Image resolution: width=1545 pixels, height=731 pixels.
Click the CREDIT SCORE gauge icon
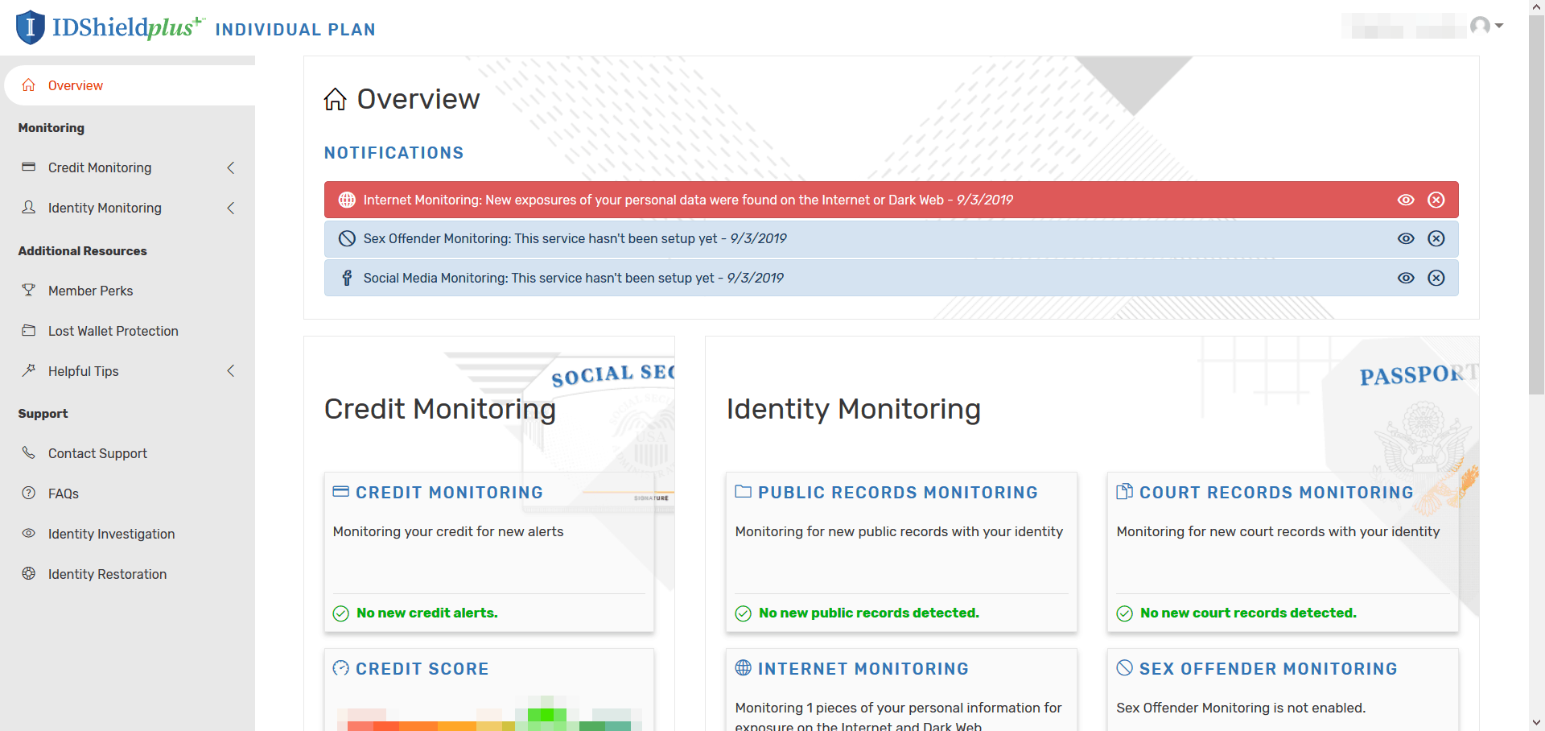[x=341, y=667]
